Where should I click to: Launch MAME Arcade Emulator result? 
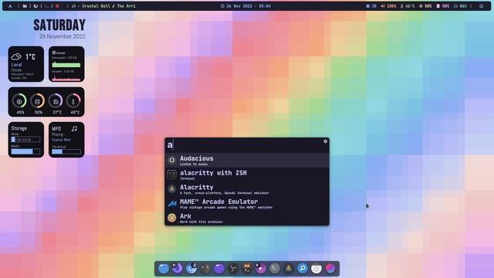[247, 204]
